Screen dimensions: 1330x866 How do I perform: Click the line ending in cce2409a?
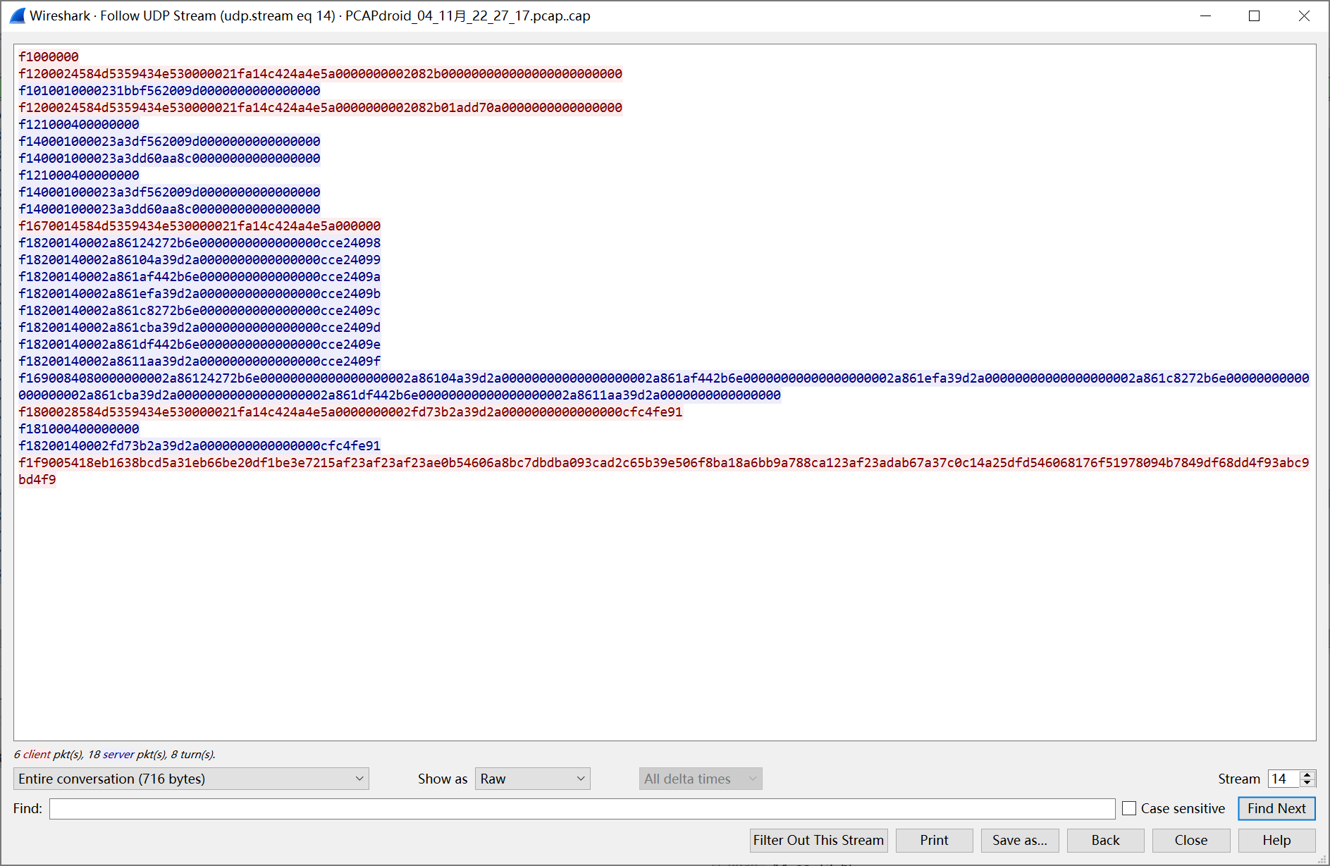tap(199, 277)
